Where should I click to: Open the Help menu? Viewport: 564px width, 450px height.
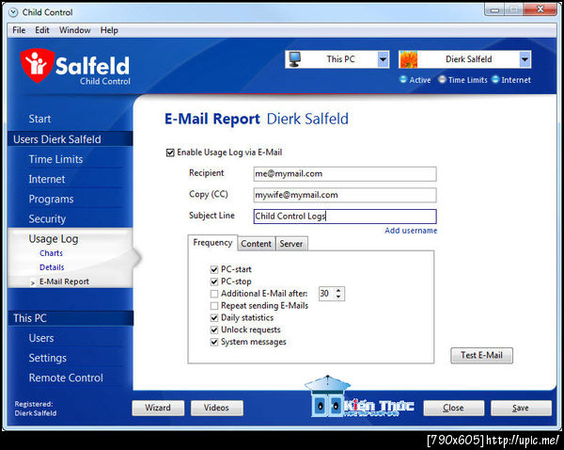[x=109, y=30]
